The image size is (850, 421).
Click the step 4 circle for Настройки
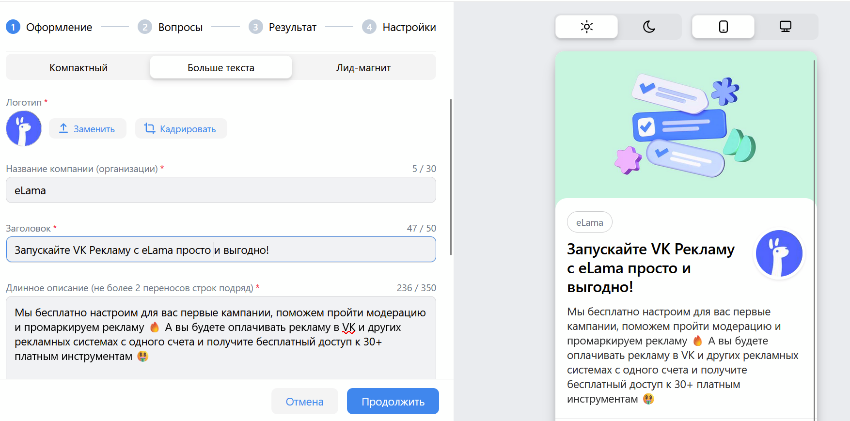(x=369, y=27)
